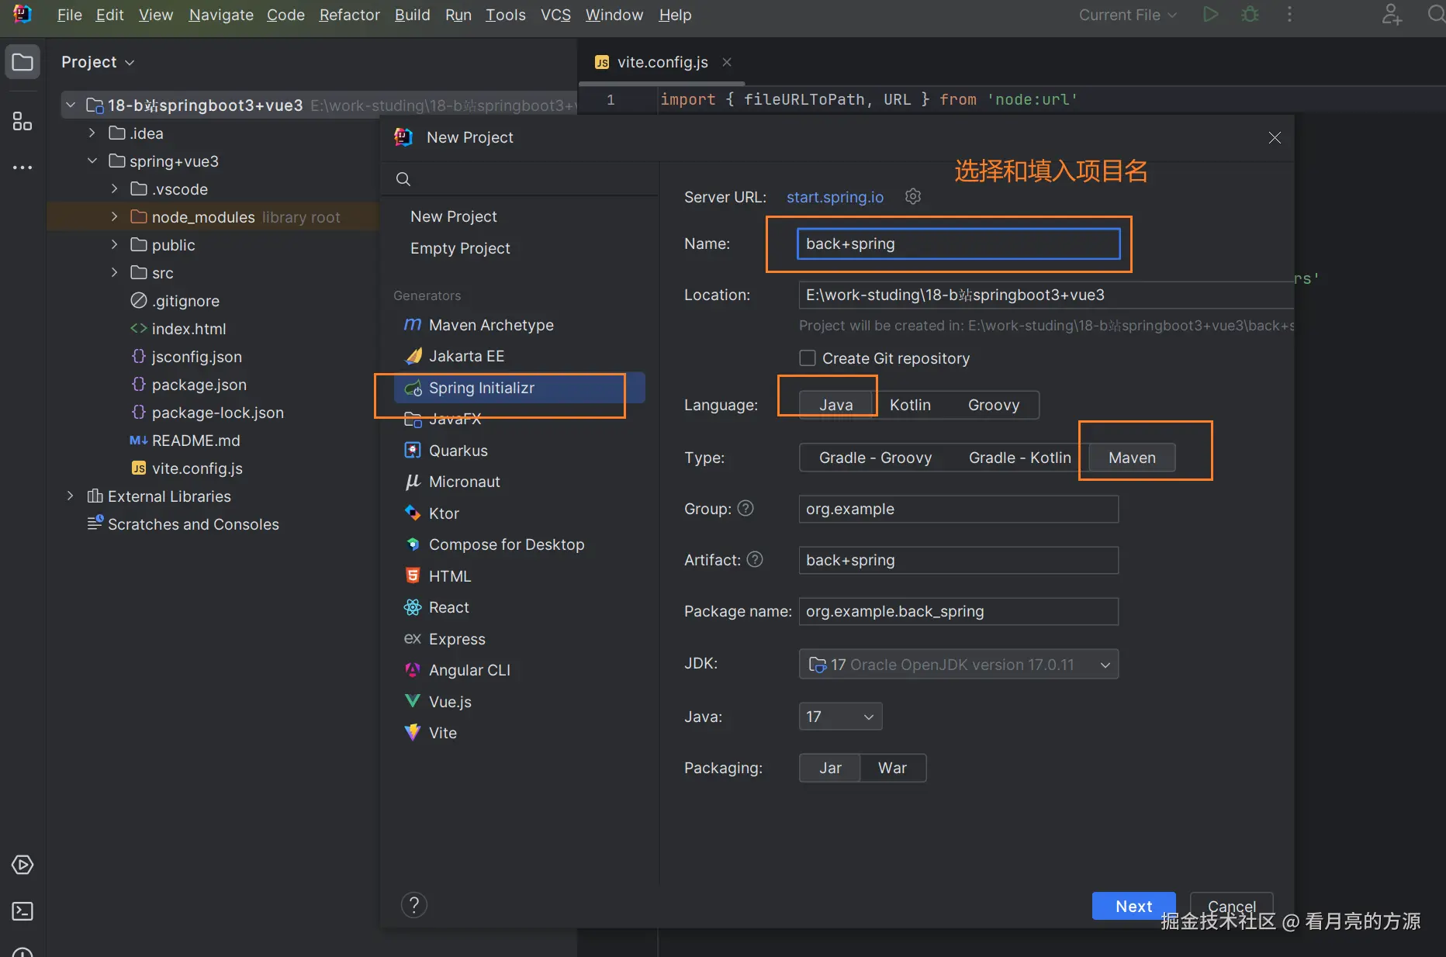Open the Build menu
The height and width of the screenshot is (957, 1446).
coord(412,15)
